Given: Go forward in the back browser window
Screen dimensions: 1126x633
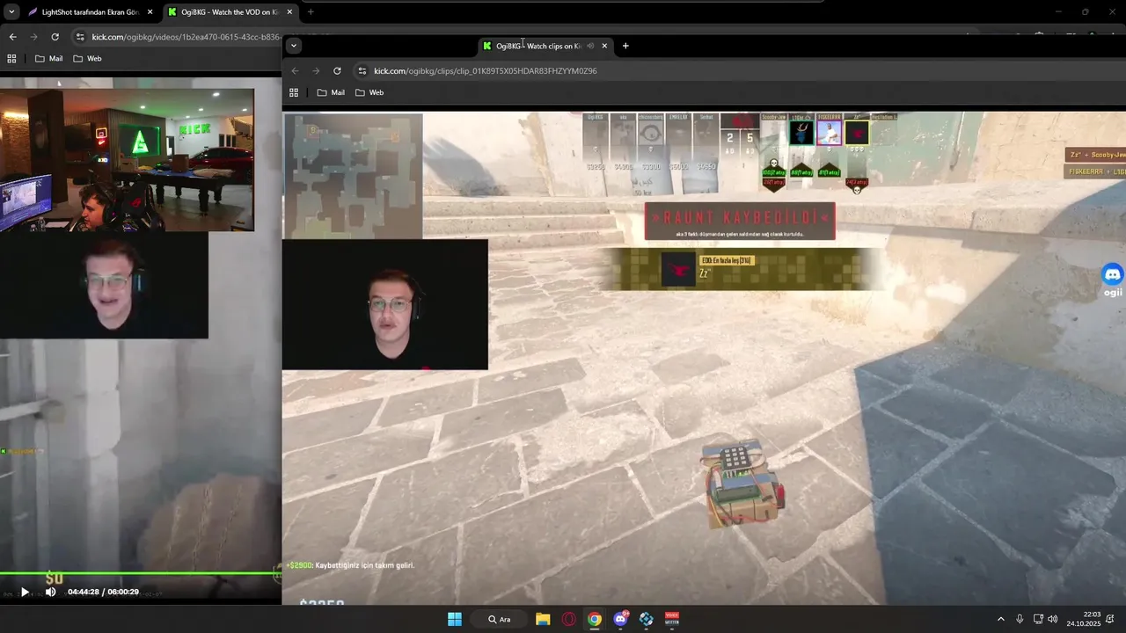Looking at the screenshot, I should [x=33, y=37].
